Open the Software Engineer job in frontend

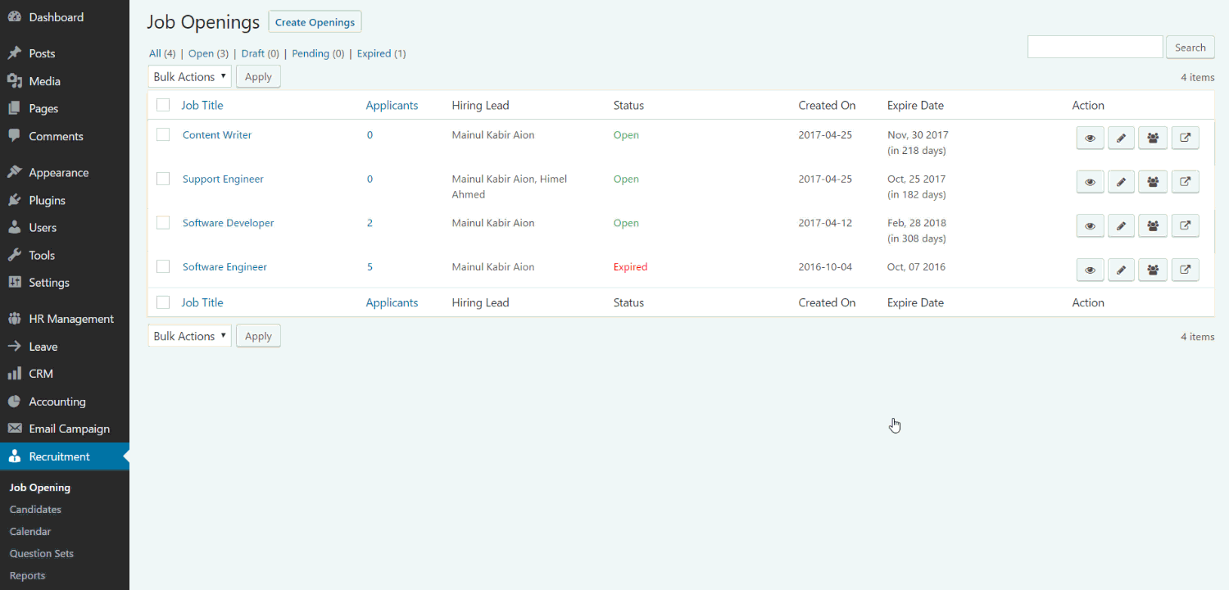[1185, 270]
